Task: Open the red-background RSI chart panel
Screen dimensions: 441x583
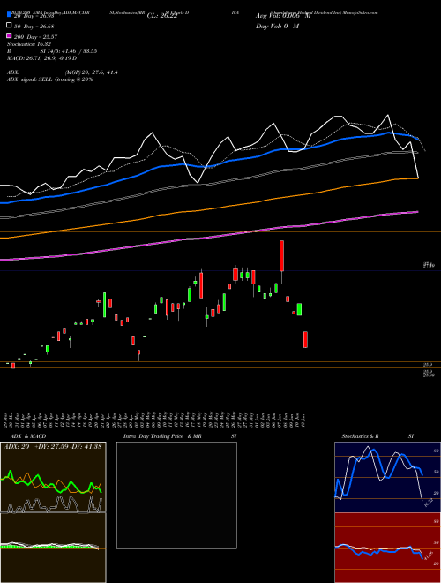Action: click(x=387, y=548)
